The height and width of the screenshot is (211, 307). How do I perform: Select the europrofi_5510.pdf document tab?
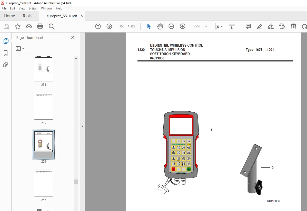point(62,16)
